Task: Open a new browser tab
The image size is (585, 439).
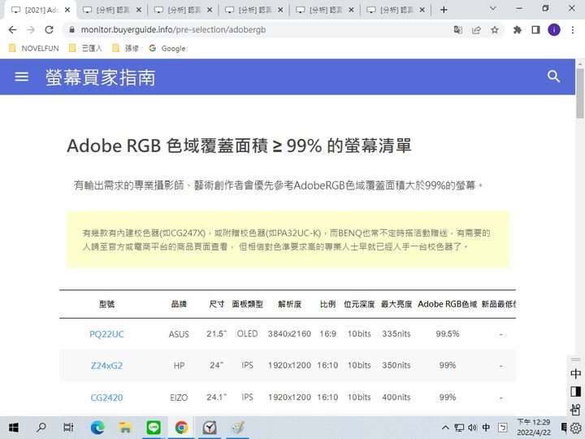Action: (444, 10)
